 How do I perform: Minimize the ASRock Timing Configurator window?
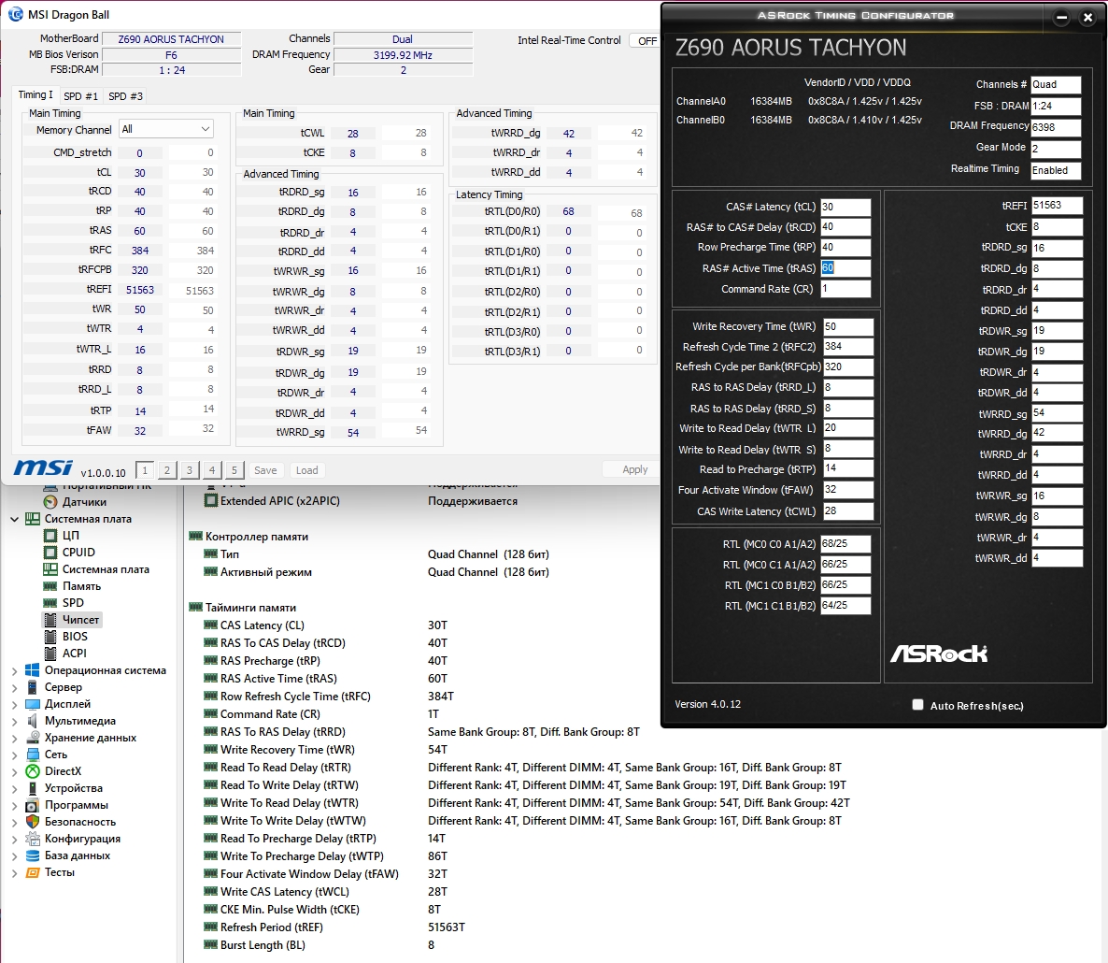1061,18
